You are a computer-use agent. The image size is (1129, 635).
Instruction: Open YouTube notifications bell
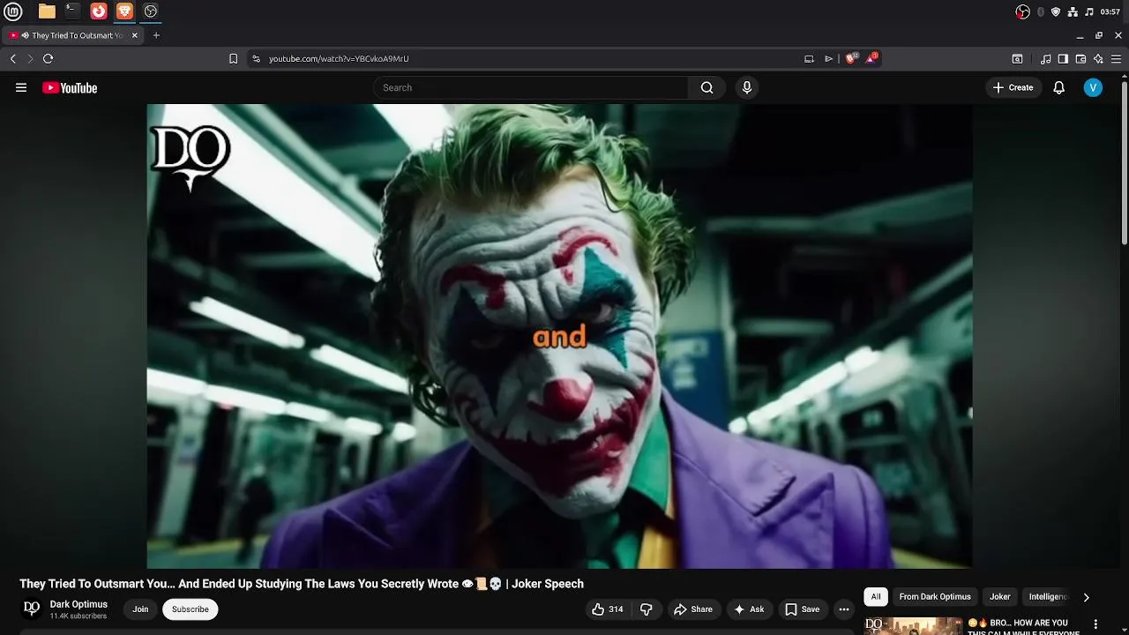pyautogui.click(x=1059, y=87)
